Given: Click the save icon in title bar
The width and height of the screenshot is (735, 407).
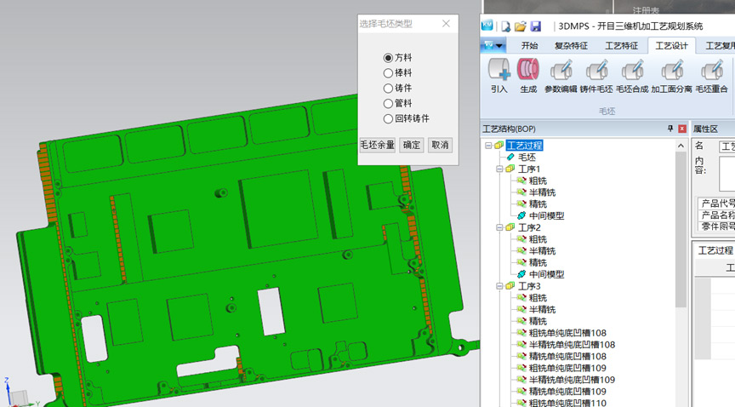Looking at the screenshot, I should 535,26.
